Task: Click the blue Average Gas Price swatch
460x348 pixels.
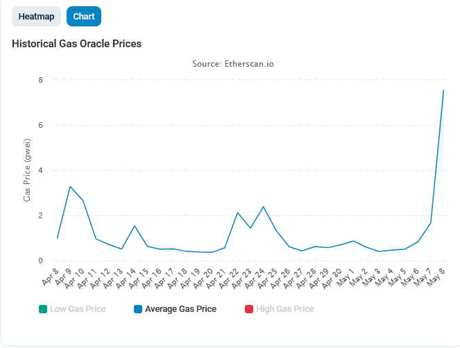Action: [138, 309]
